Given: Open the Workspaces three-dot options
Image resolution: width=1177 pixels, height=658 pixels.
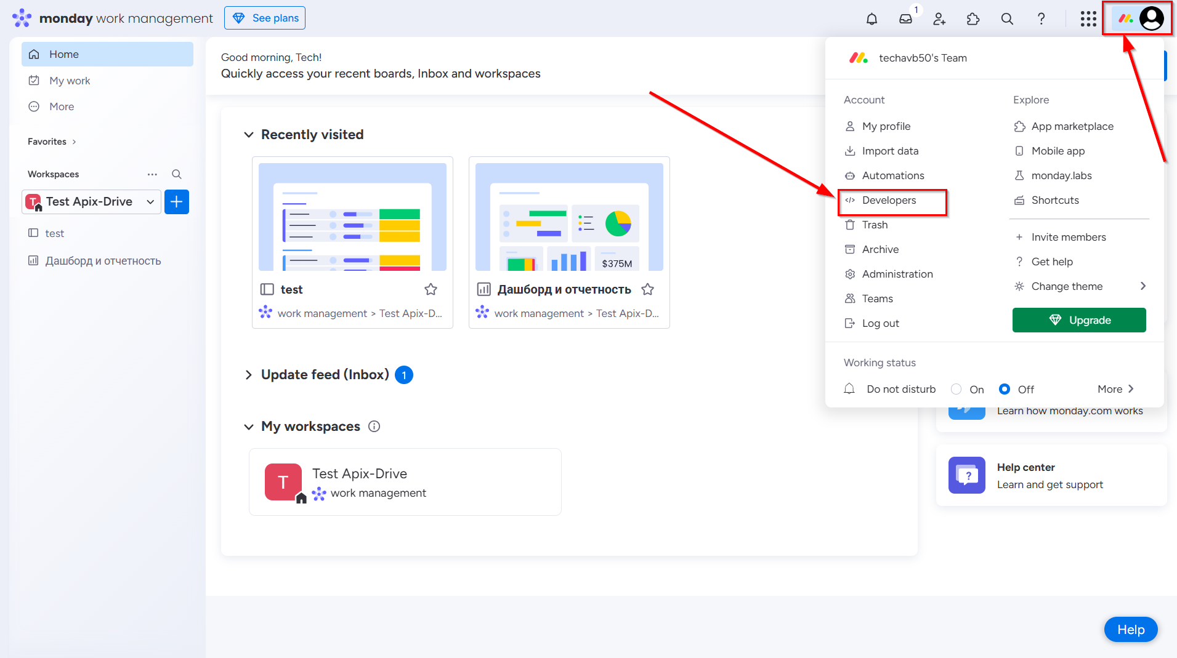Looking at the screenshot, I should (152, 174).
